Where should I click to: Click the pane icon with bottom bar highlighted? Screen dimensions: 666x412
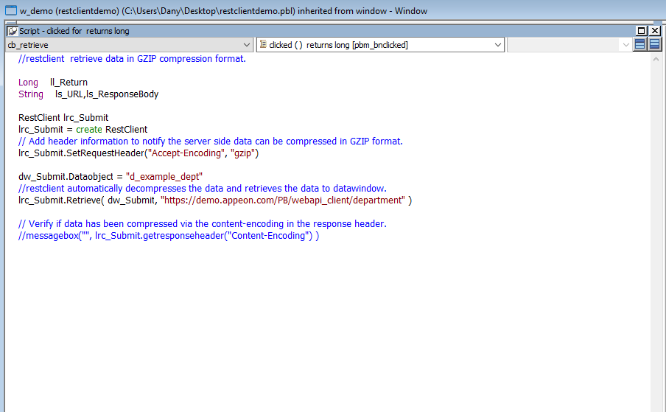[x=654, y=44]
